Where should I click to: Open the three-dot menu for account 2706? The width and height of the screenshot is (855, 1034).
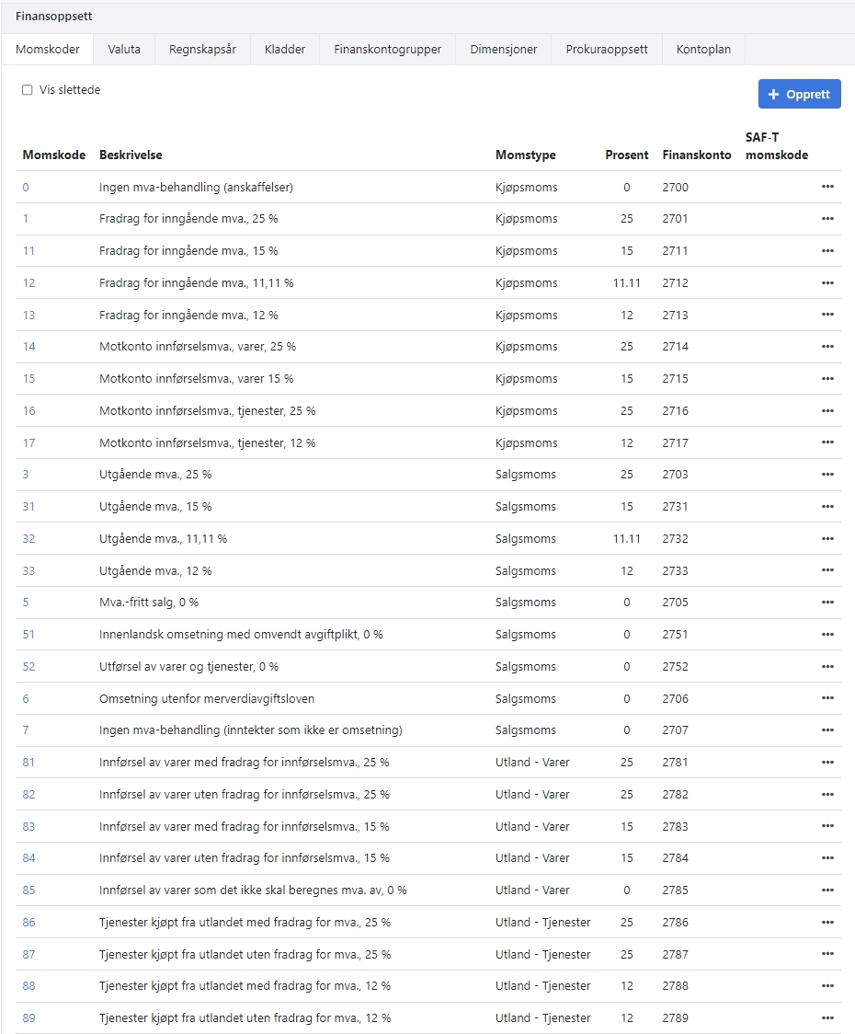[x=827, y=698]
